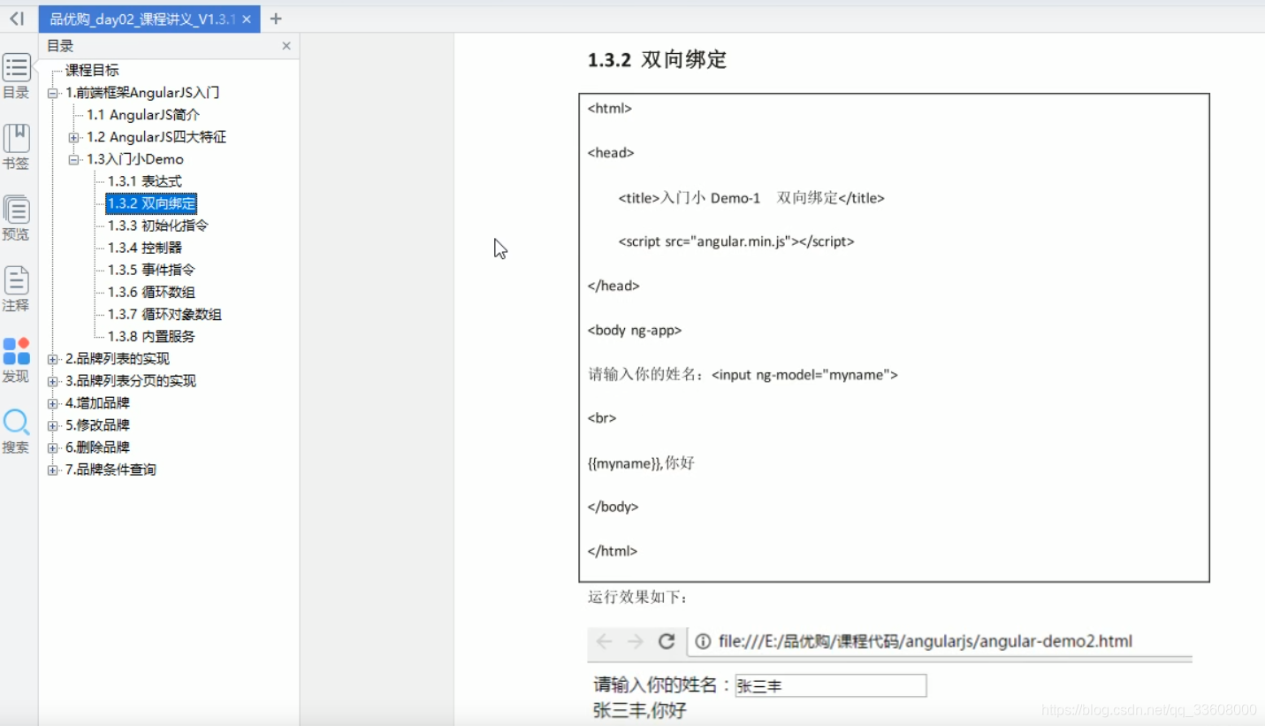
Task: Go to 1.3.8 内置服务 section
Action: [x=151, y=336]
